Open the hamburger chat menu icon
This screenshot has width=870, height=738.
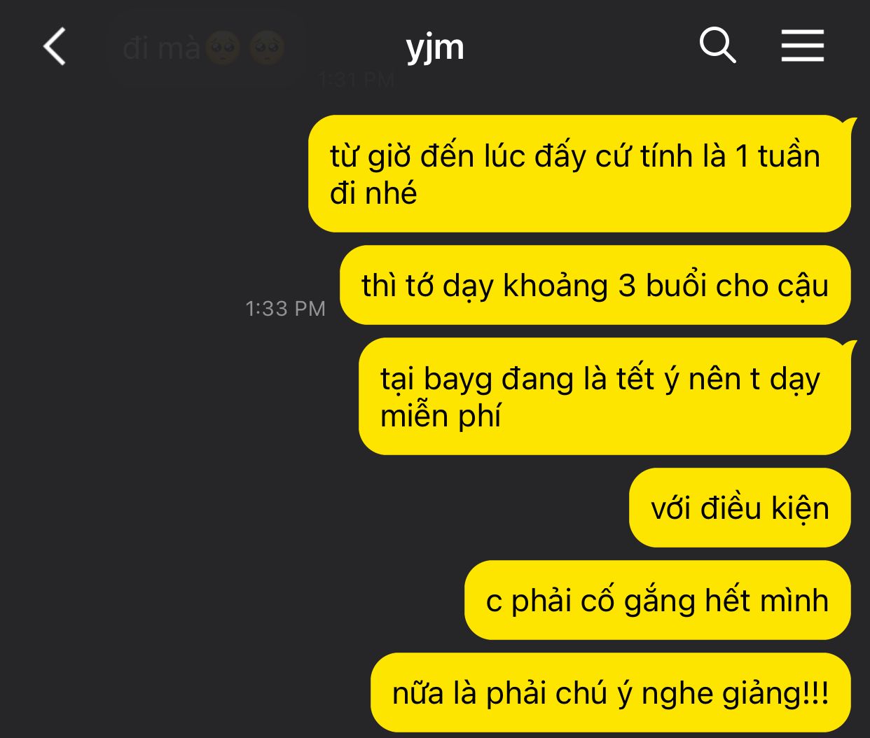pos(803,46)
